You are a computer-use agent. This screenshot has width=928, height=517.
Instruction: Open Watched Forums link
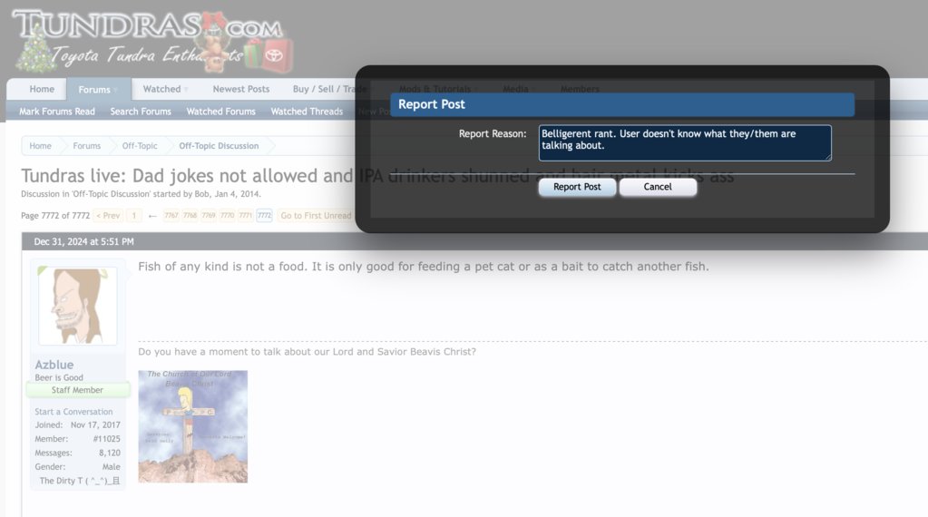(220, 112)
